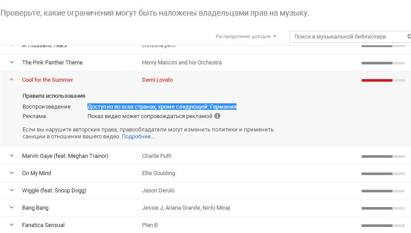Viewport: 411px width, 233px height.
Task: Select Wiggle (feat. Snoop Dogg) title
Action: [54, 190]
